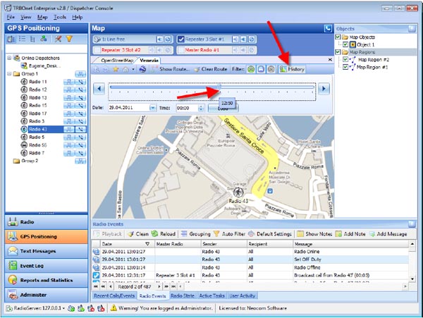Click the globe refresh icon in map toolbar
The width and height of the screenshot is (423, 318).
[x=142, y=69]
